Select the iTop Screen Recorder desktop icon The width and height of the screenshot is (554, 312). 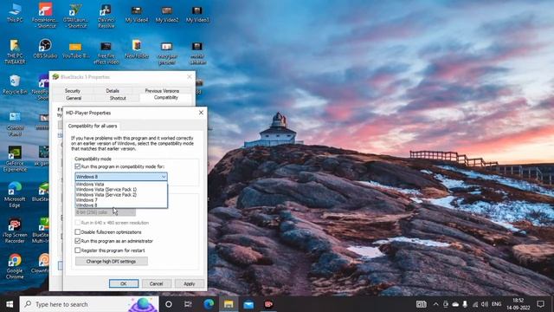point(15,231)
